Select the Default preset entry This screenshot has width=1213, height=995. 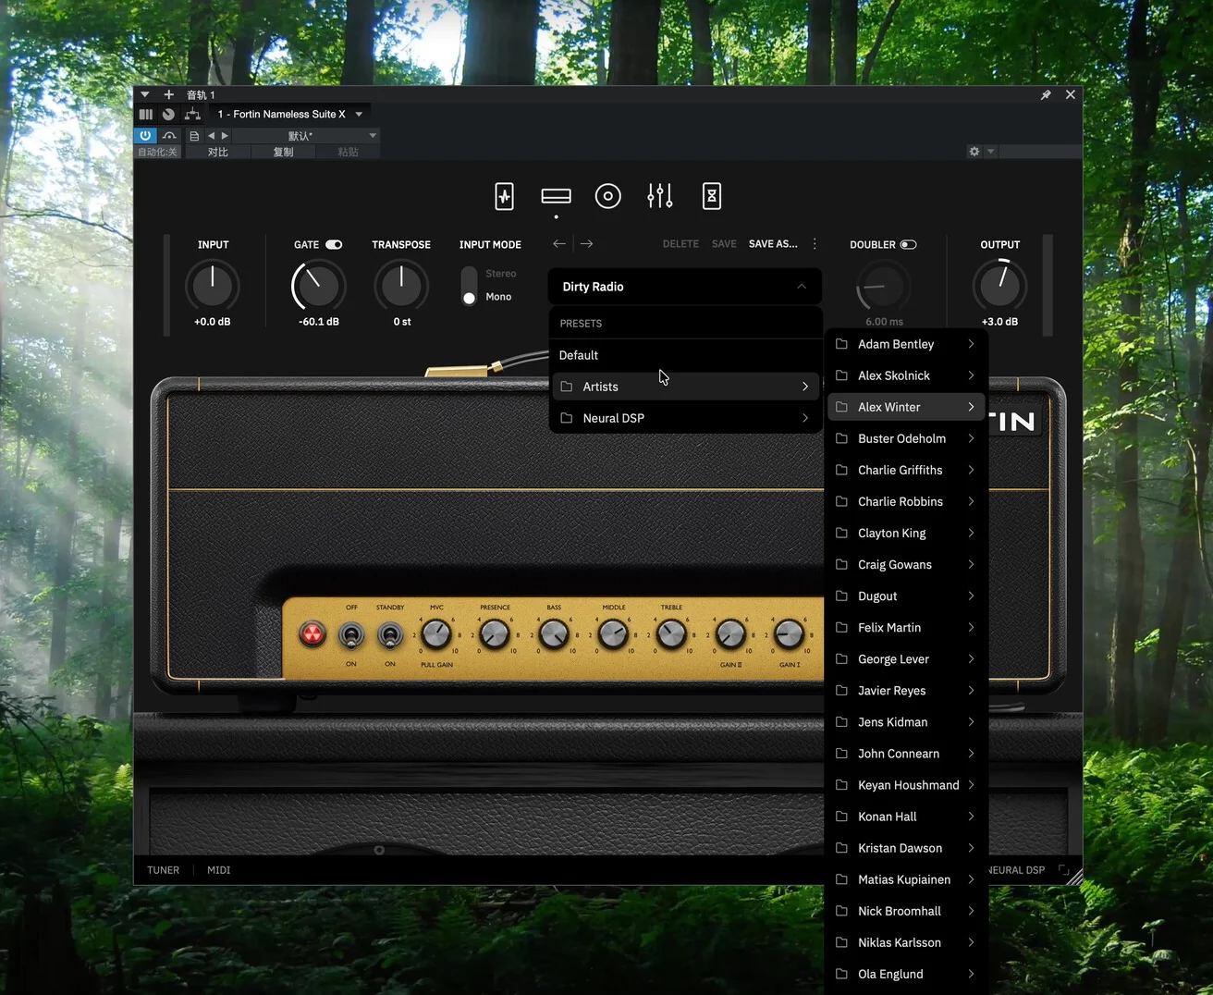579,355
